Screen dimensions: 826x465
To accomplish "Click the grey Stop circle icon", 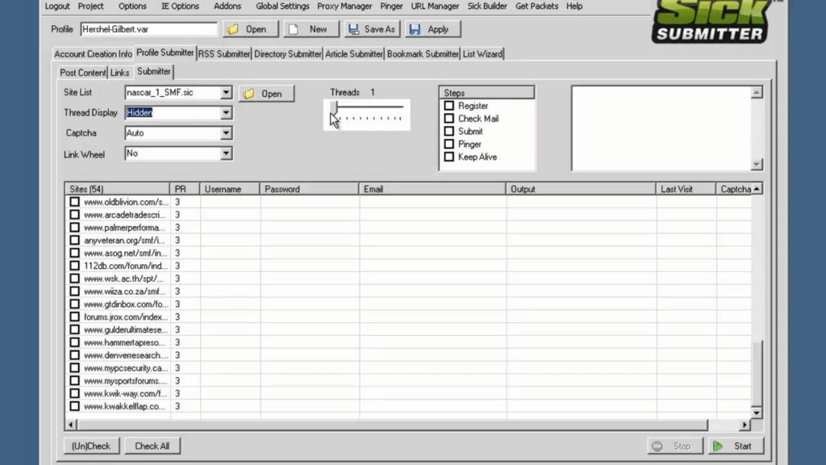I will [657, 446].
